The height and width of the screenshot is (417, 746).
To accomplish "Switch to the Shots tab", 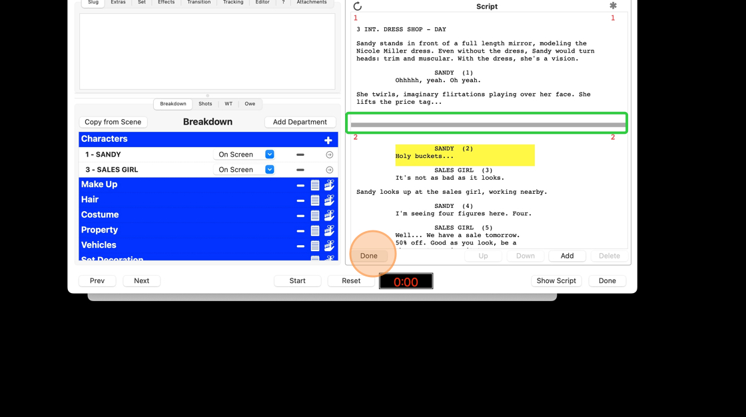I will 205,104.
